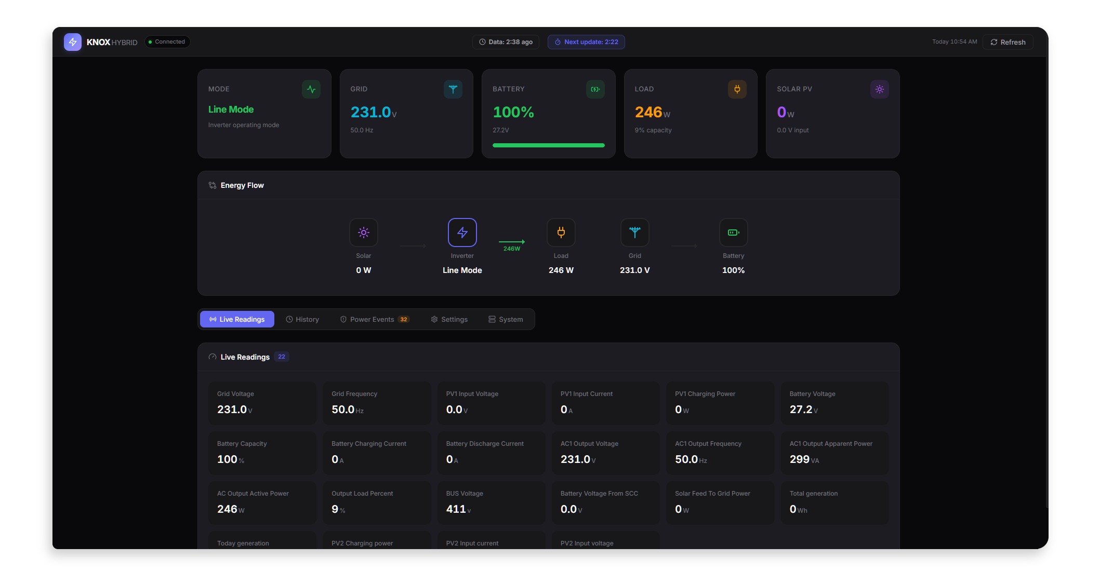
Task: Click the 246 W value in Load card
Action: point(653,112)
